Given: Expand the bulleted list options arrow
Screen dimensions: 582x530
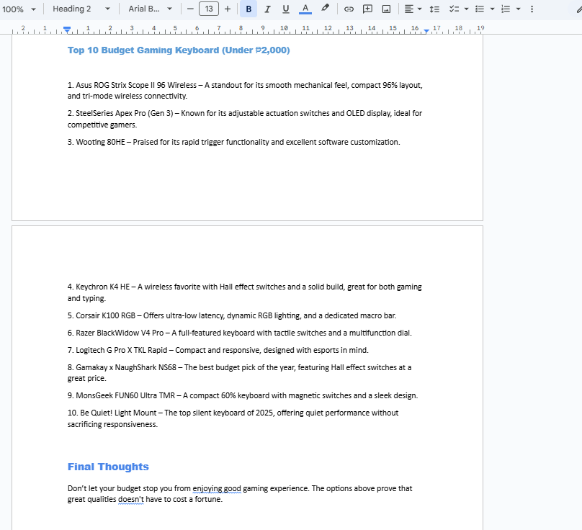Looking at the screenshot, I should pyautogui.click(x=492, y=9).
